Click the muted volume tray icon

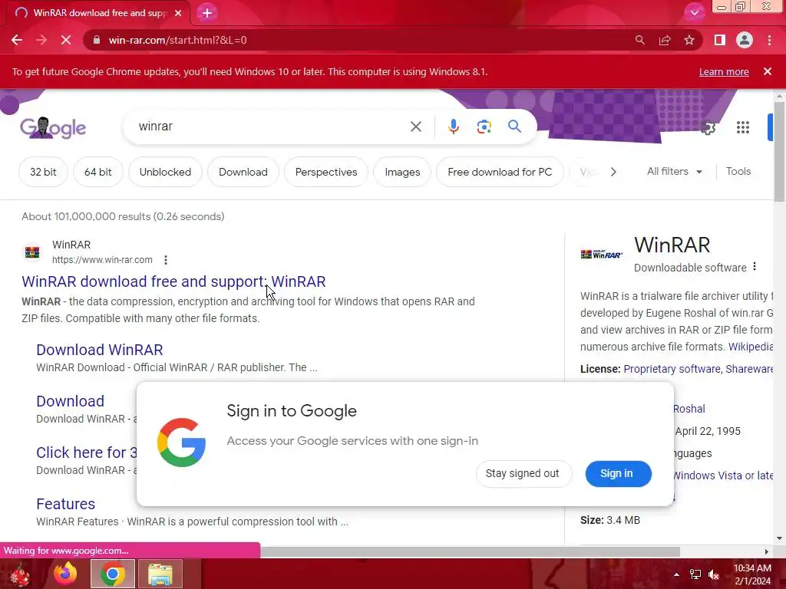point(714,574)
